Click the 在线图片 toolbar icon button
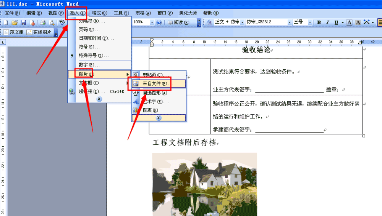Viewport: 382px width, 216px height. 39,32
